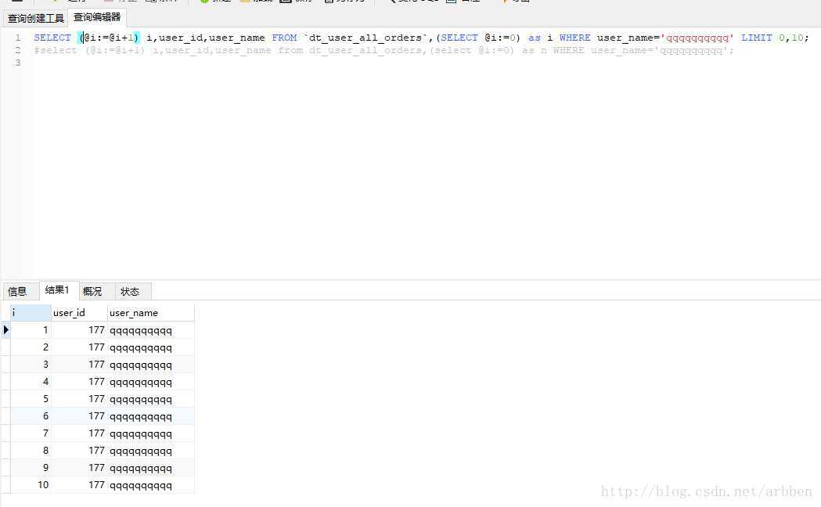Click the FROM keyword on line 1

[x=284, y=38]
